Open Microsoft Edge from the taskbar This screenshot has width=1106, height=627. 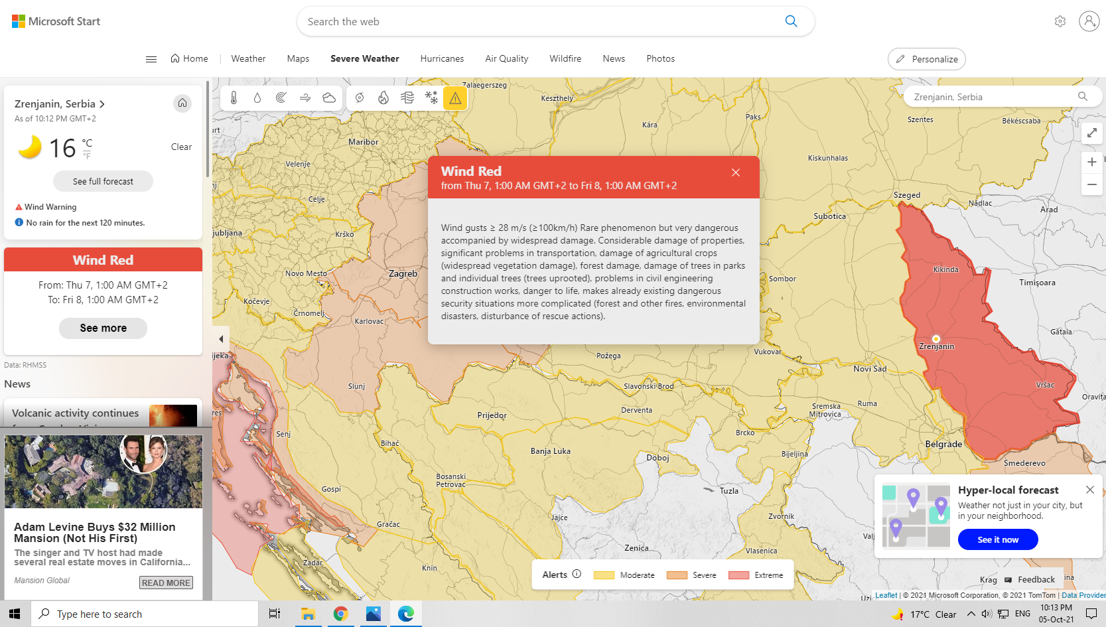click(x=406, y=614)
